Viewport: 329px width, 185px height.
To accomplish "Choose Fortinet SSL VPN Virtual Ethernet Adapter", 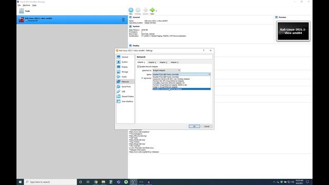I will (181, 81).
